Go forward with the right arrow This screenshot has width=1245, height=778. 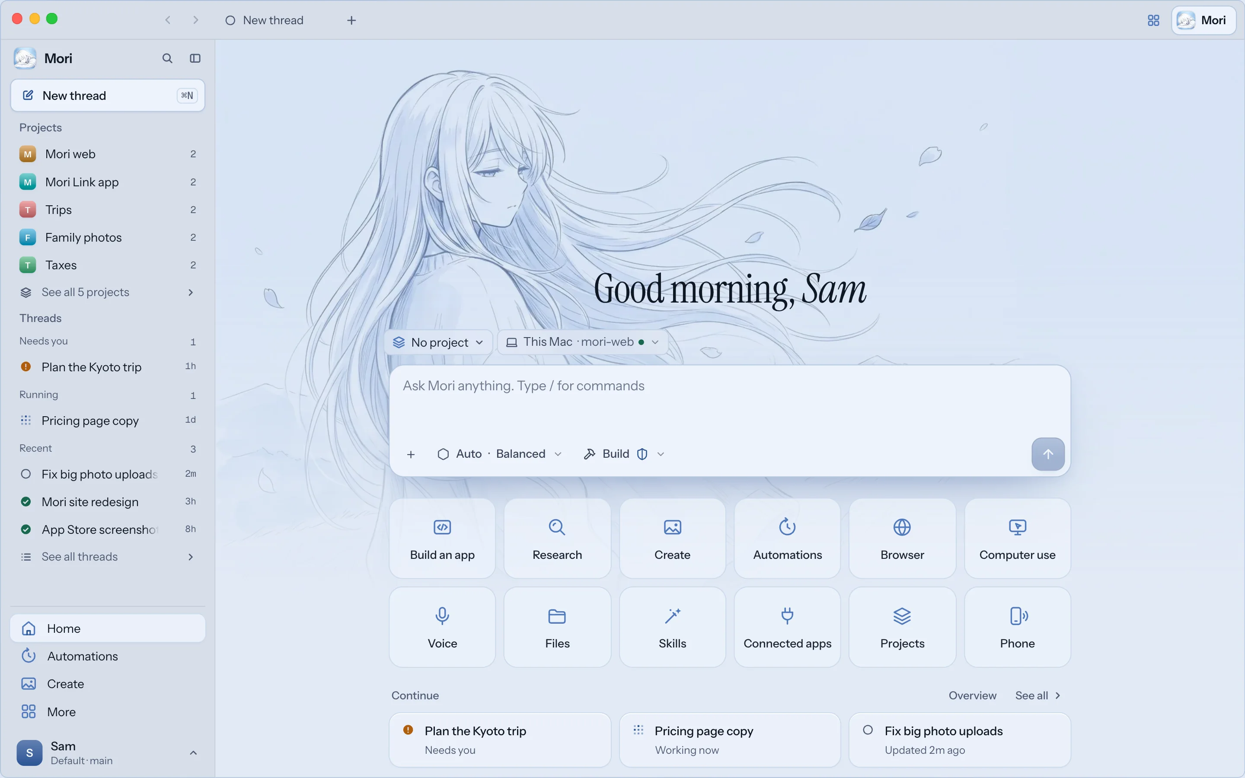(195, 20)
